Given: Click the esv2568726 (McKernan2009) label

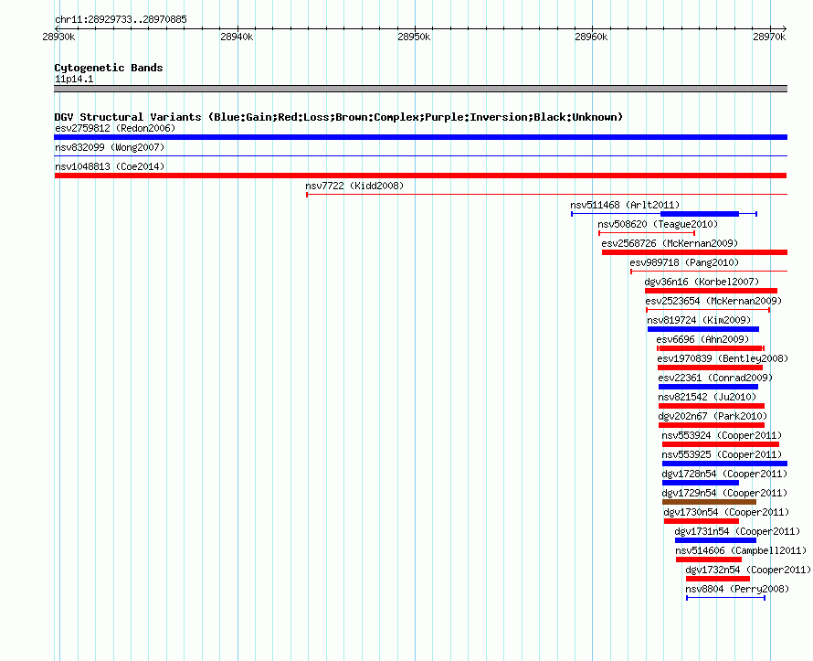Looking at the screenshot, I should tap(670, 243).
